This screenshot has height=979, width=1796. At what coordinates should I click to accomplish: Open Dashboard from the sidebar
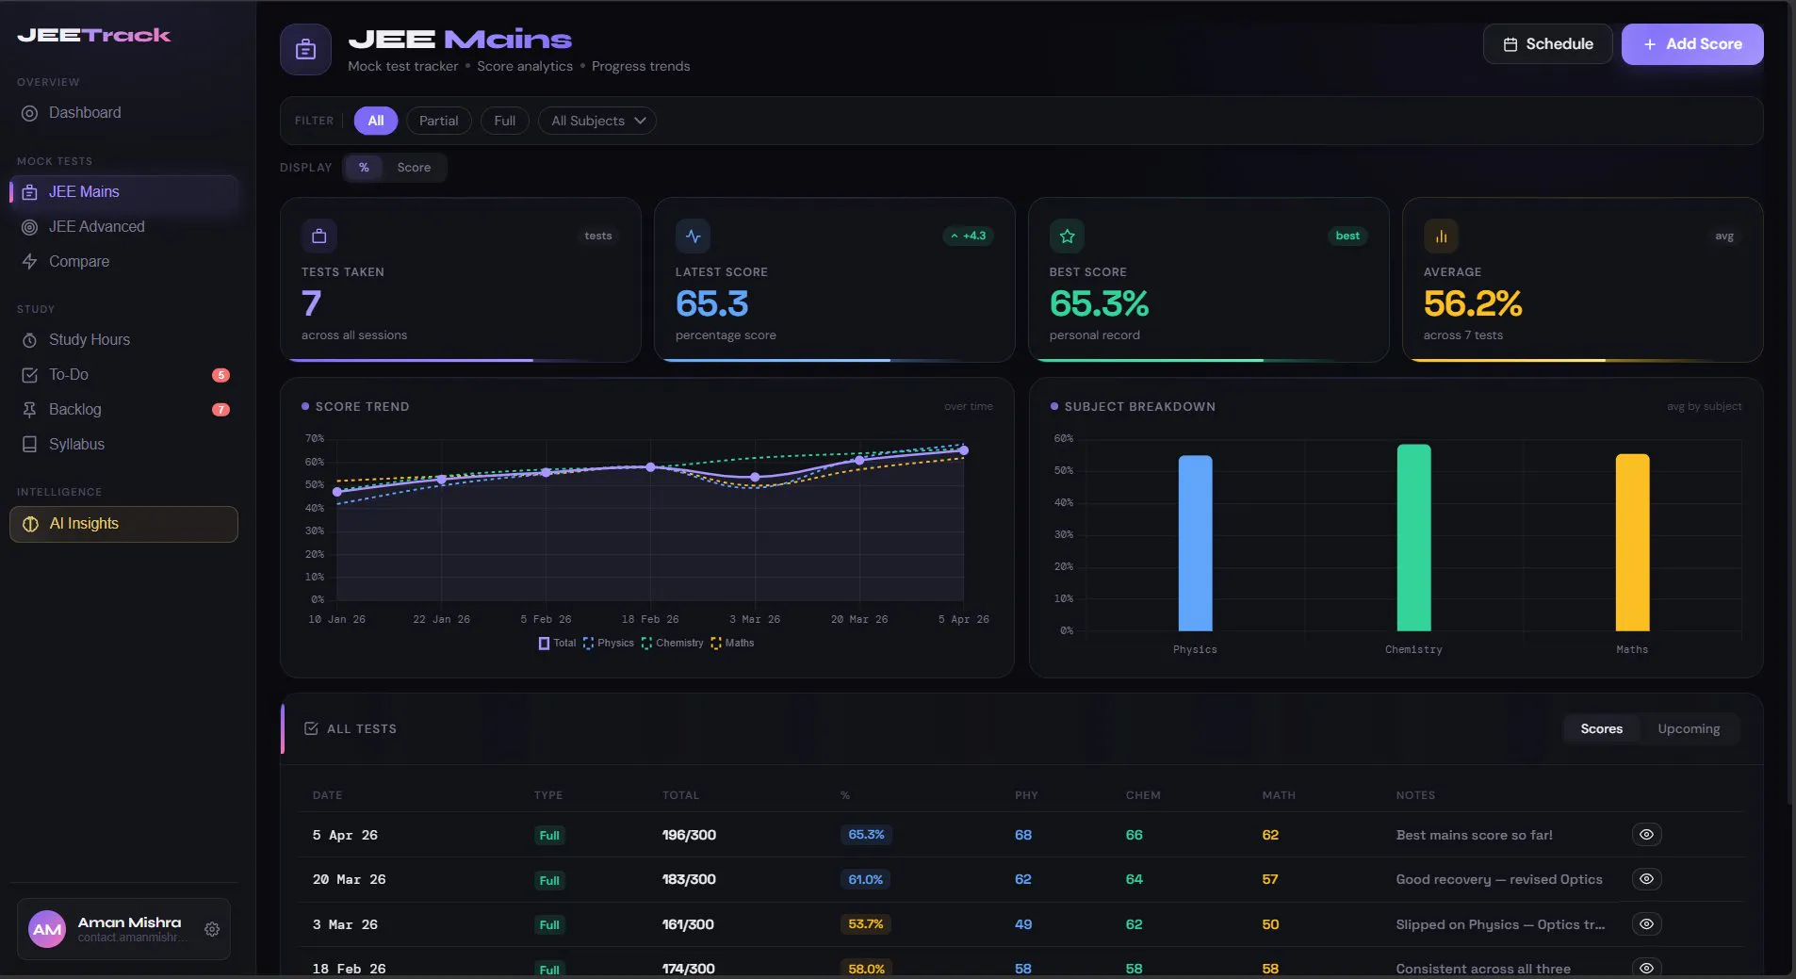pyautogui.click(x=123, y=113)
